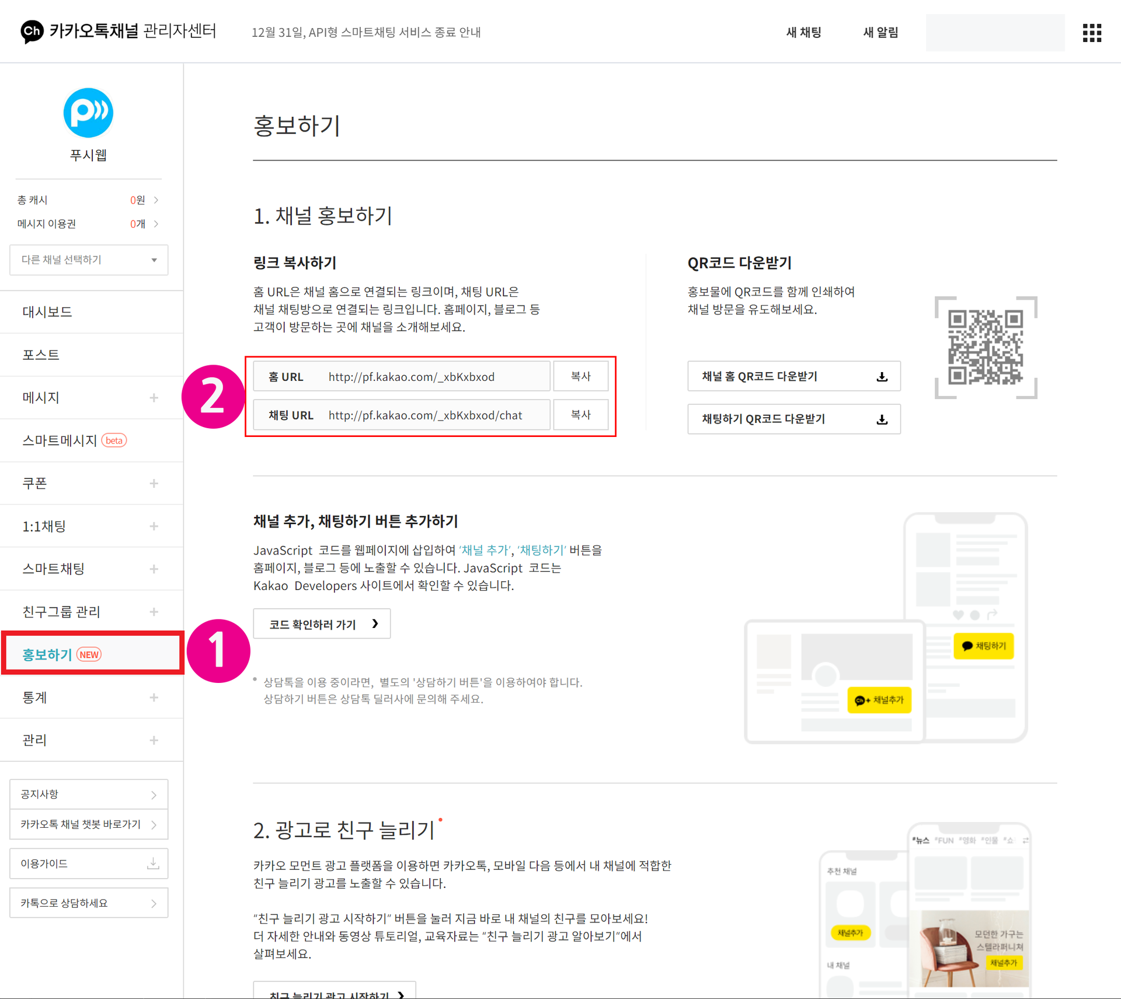Expand the 관리 menu plus
Viewport: 1121px width, 999px height.
point(154,740)
